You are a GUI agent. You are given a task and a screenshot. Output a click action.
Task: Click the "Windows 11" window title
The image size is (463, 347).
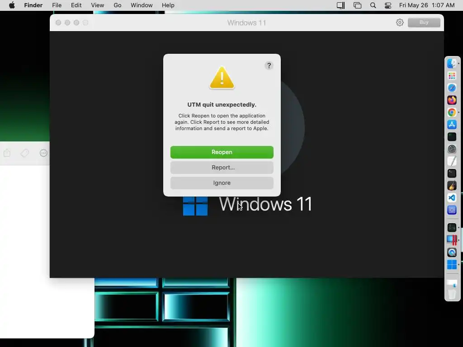tap(246, 23)
